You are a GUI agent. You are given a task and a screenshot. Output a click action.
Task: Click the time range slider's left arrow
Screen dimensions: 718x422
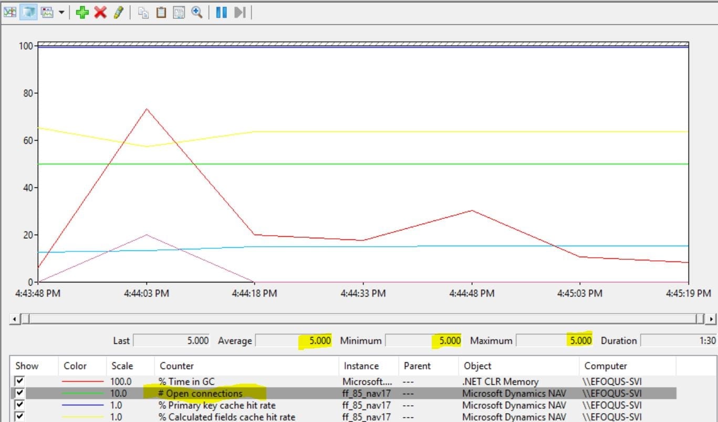pyautogui.click(x=15, y=319)
